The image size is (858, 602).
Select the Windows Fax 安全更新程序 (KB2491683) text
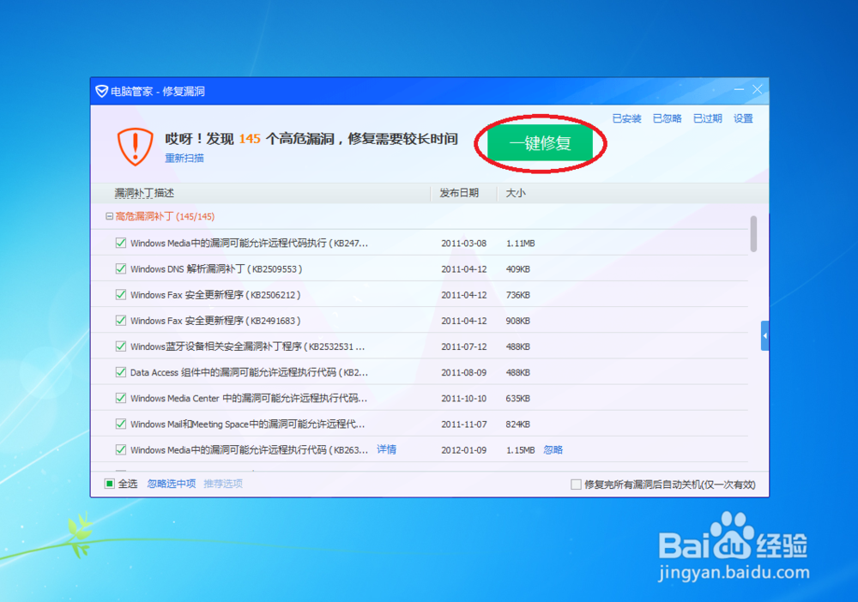pos(215,321)
